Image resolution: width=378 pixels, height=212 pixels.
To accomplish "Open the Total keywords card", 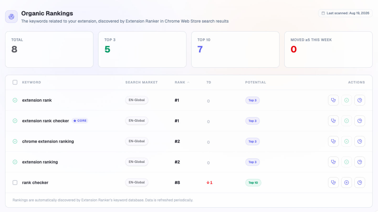I will click(49, 49).
